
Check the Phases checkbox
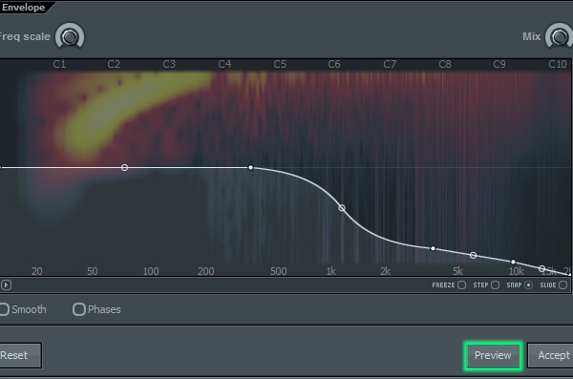pos(79,309)
